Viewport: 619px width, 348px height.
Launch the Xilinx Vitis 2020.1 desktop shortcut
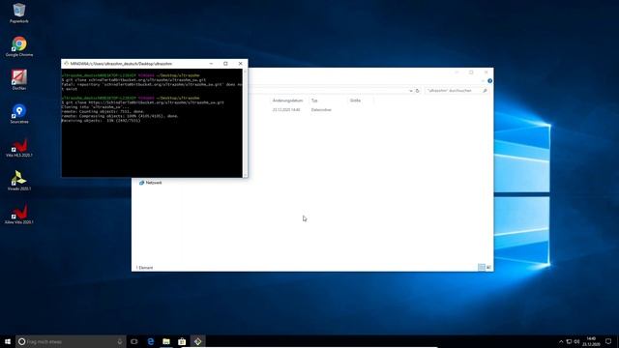[x=19, y=215]
